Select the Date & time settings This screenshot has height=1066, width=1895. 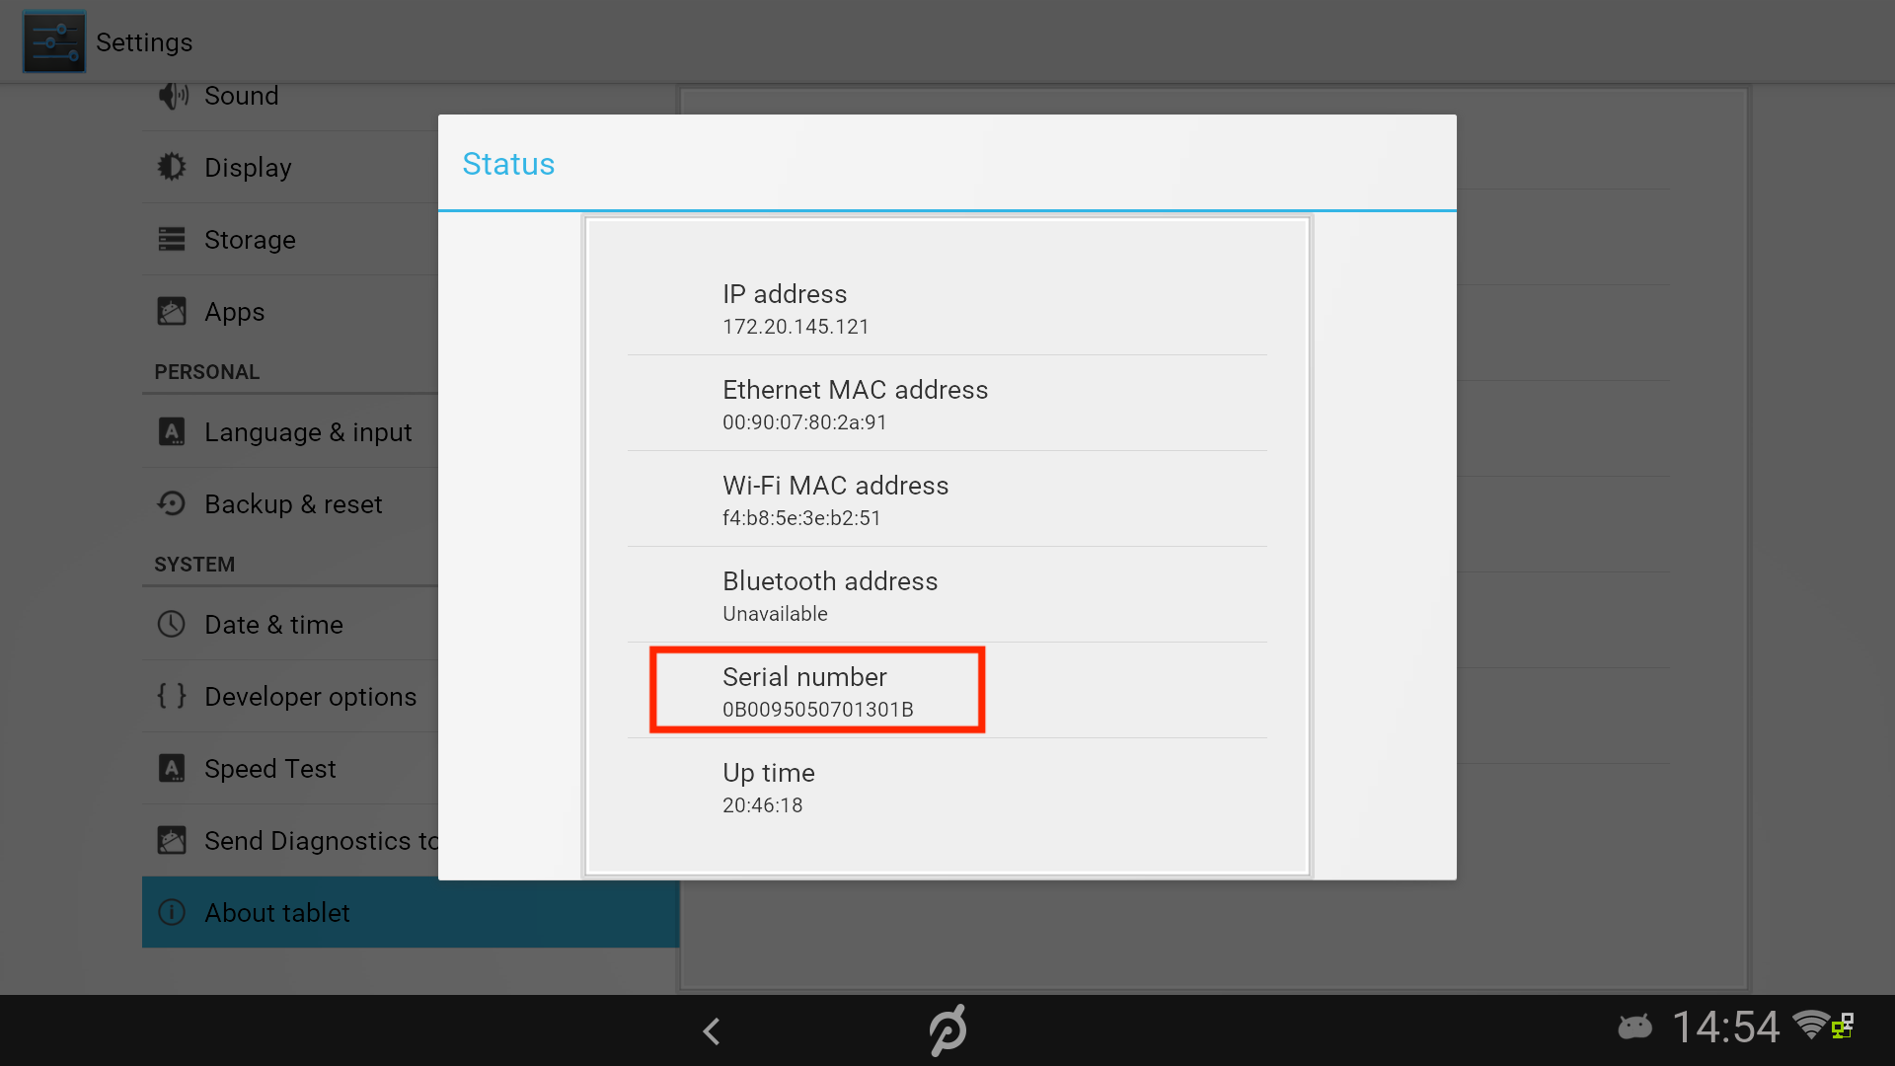(x=273, y=625)
